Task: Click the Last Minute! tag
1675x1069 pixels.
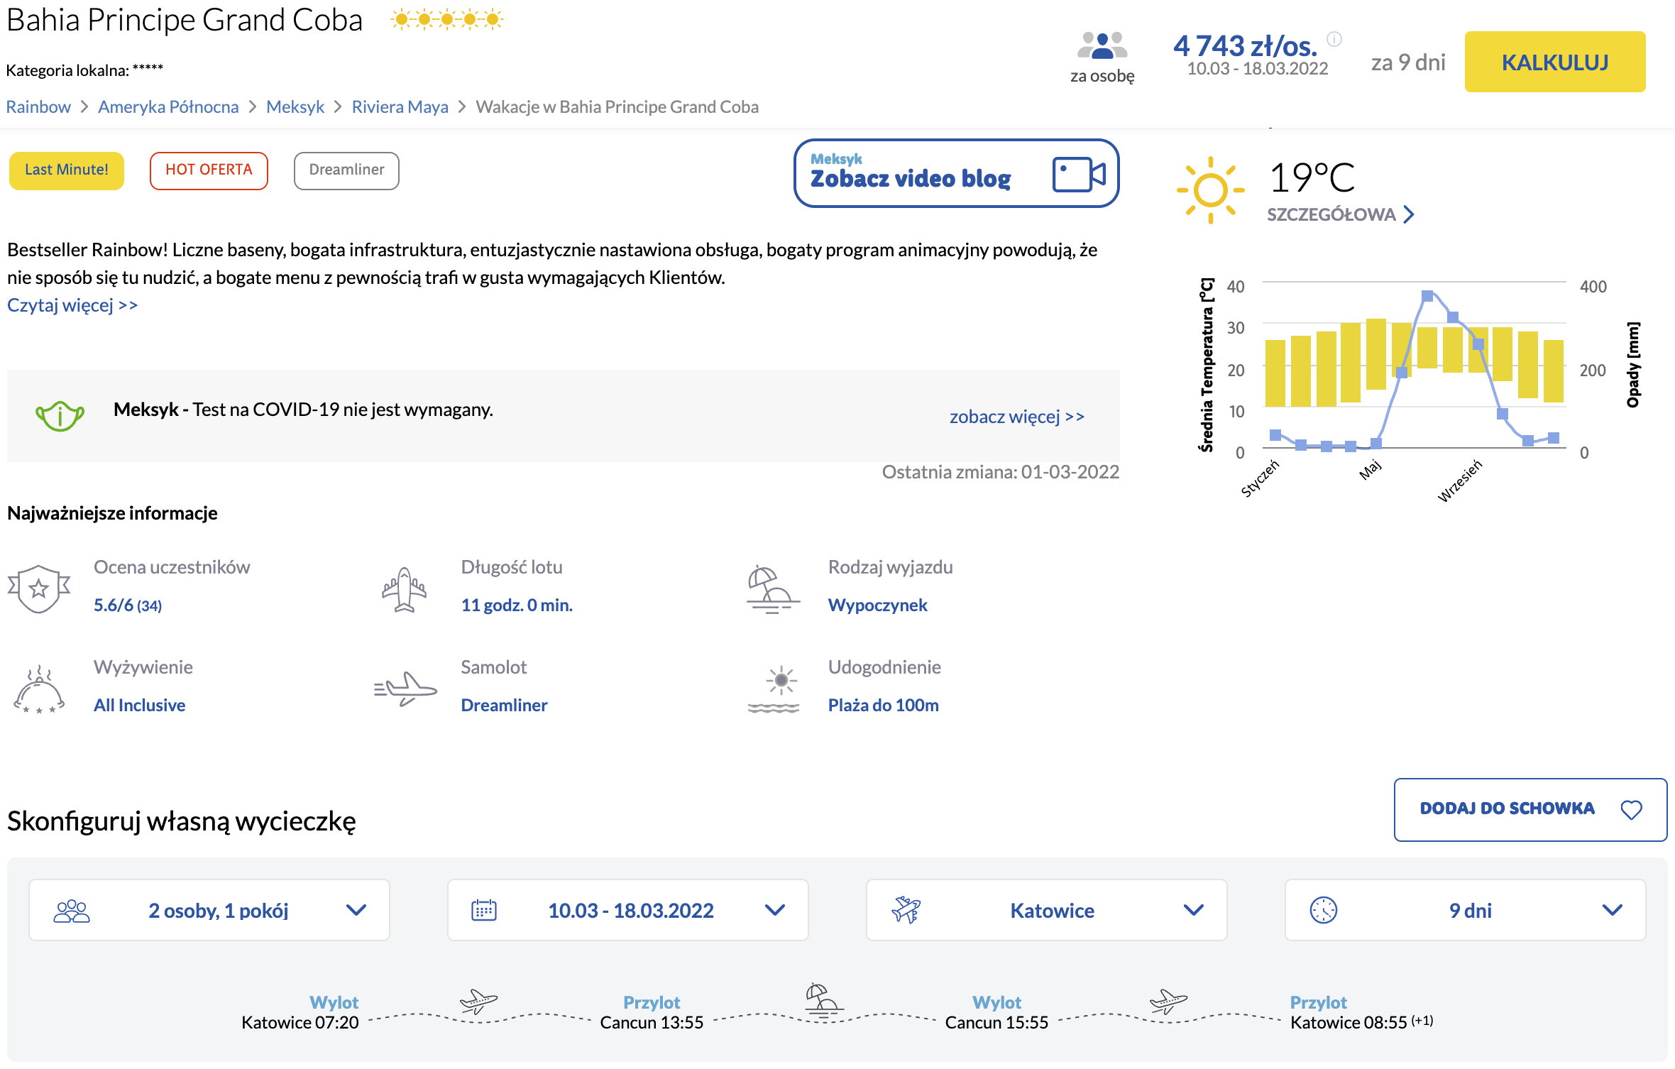Action: point(67,170)
